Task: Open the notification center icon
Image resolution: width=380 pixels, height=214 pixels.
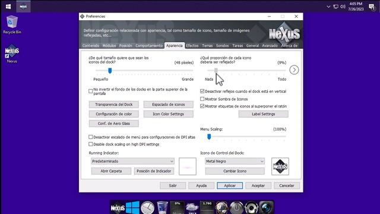Action: [x=372, y=7]
